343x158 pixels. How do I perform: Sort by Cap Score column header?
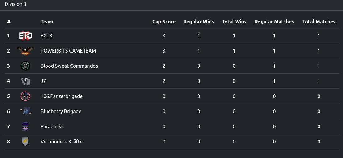pyautogui.click(x=164, y=22)
